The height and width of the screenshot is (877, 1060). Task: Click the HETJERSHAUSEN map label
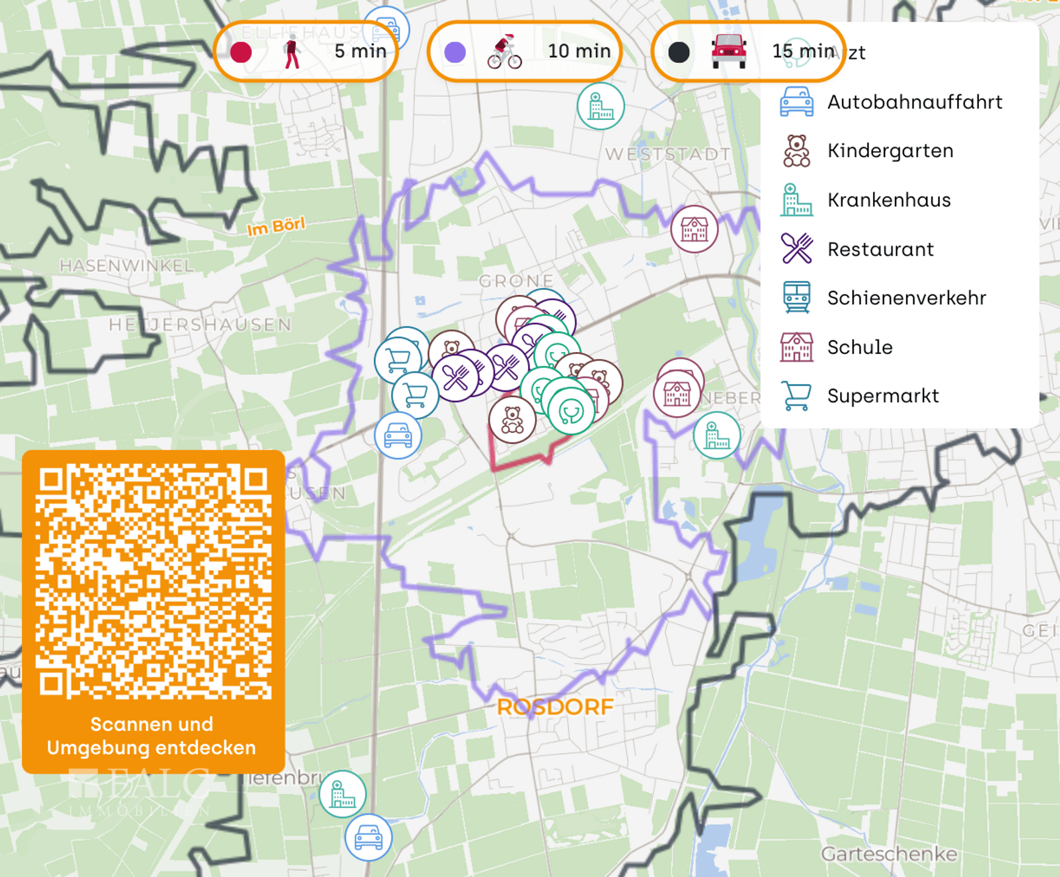point(200,325)
